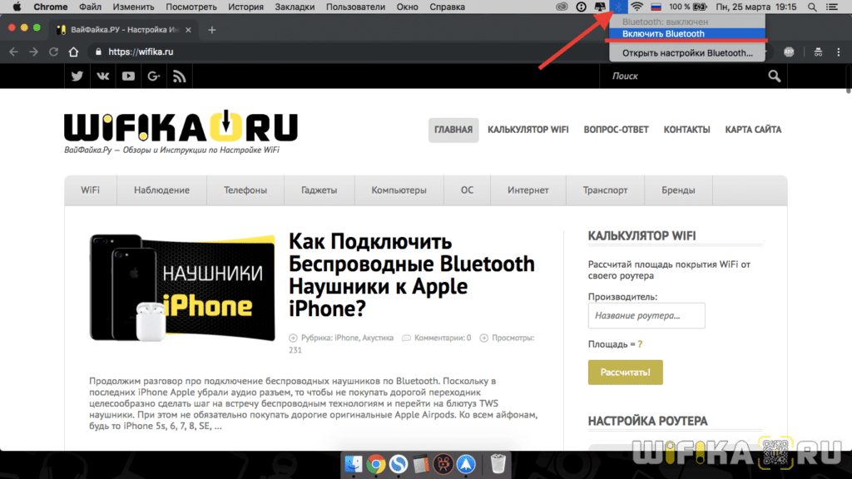The width and height of the screenshot is (852, 479).
Task: Expand the "Гаджеты" category tab
Action: click(x=319, y=190)
